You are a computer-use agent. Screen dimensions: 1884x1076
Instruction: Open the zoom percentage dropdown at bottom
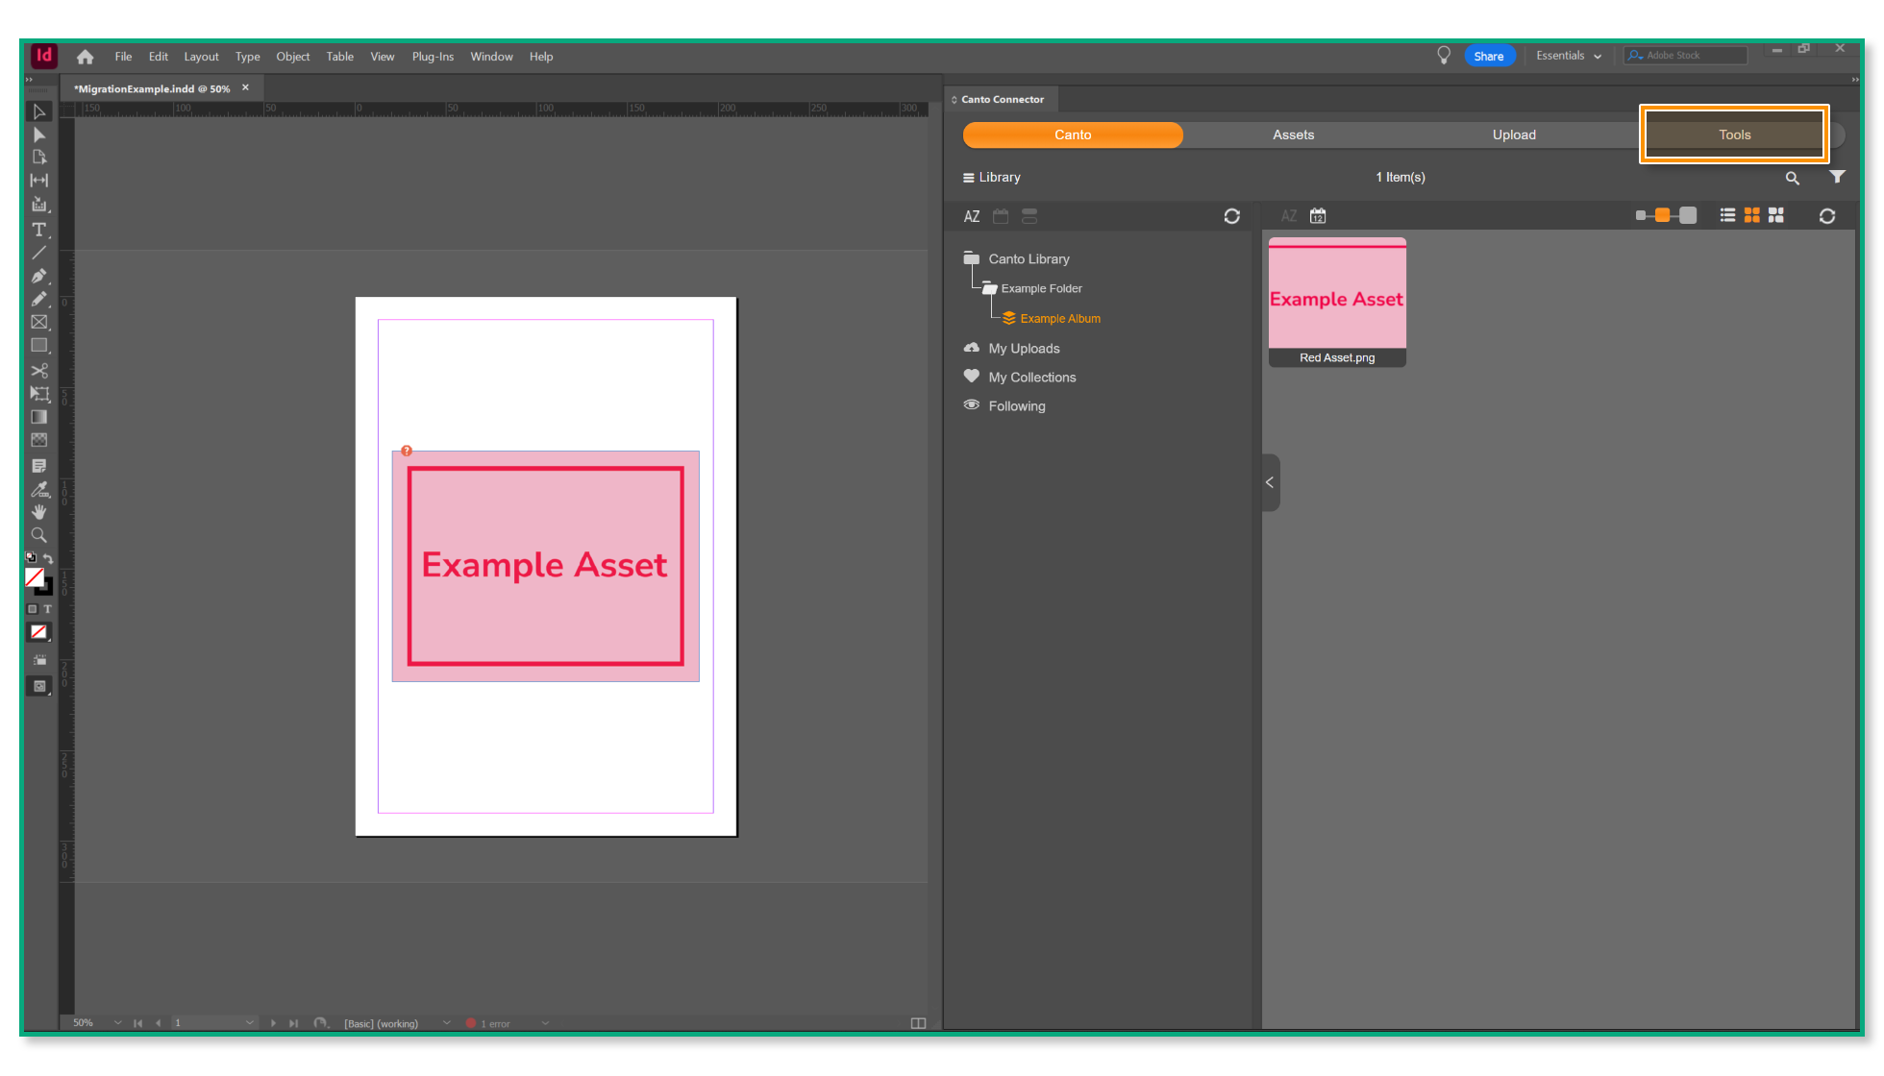[117, 1022]
